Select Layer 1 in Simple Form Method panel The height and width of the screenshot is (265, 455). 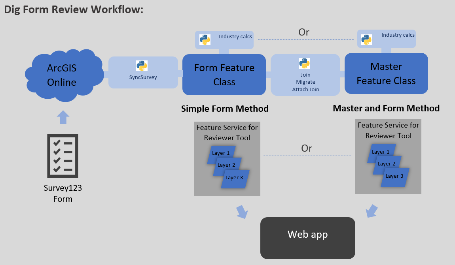220,153
